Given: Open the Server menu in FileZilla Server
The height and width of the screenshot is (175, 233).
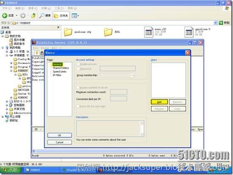Looking at the screenshot, I should pos(45,48).
